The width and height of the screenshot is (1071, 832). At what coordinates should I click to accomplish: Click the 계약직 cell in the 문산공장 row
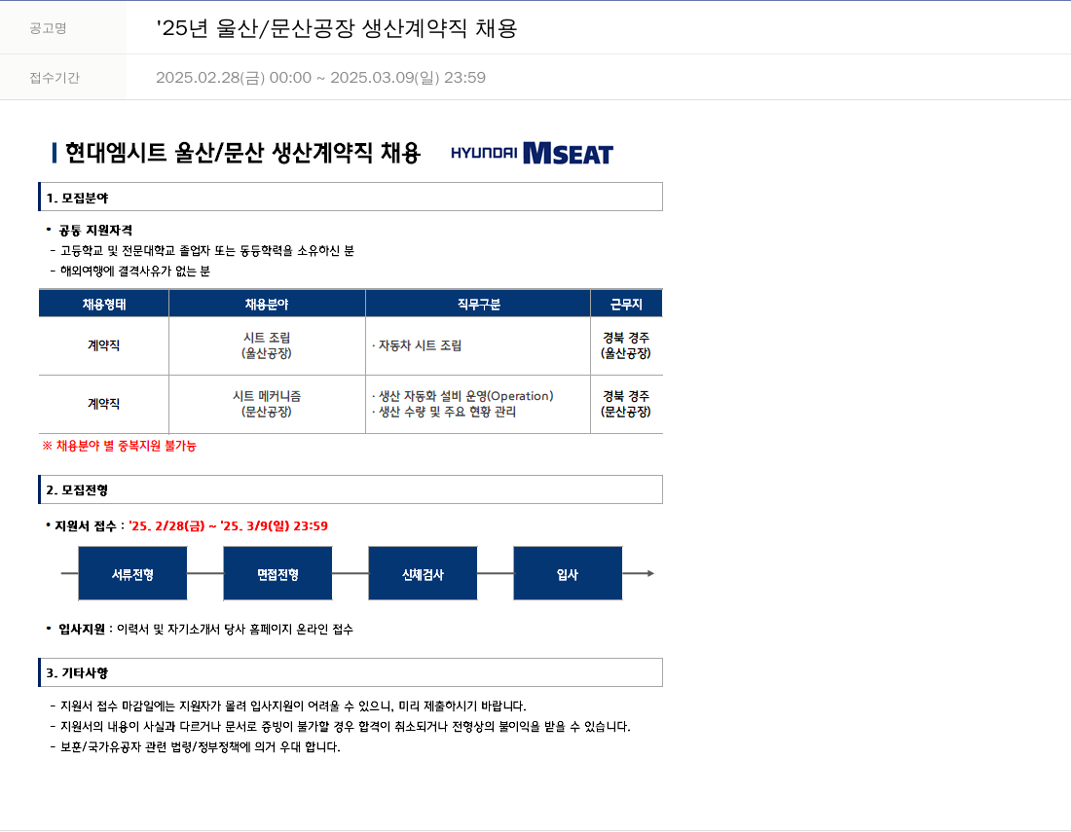[x=104, y=404]
